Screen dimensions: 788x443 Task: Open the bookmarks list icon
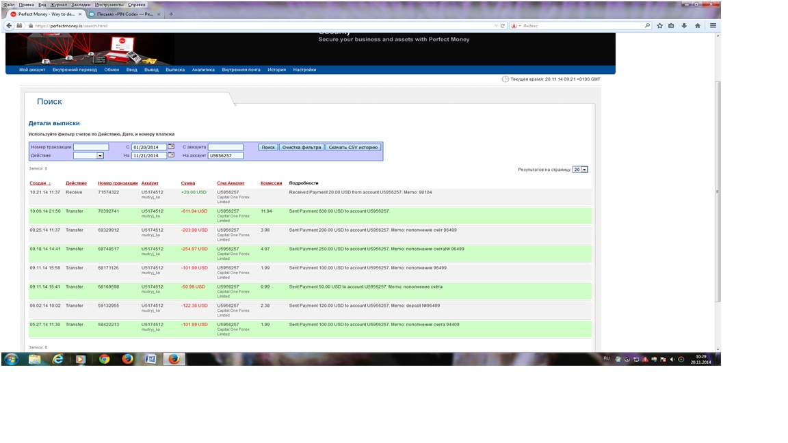(672, 25)
